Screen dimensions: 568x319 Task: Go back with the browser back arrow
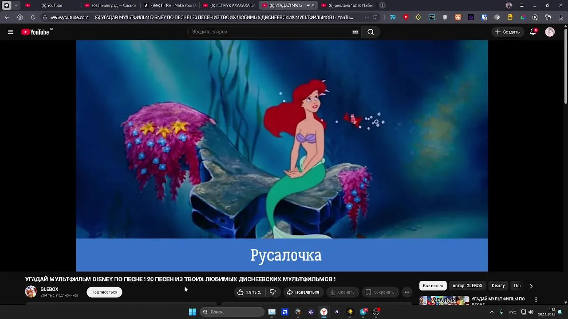click(x=7, y=17)
